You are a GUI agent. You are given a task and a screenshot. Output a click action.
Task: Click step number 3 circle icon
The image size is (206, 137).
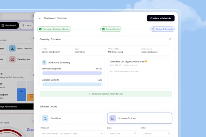click(154, 29)
